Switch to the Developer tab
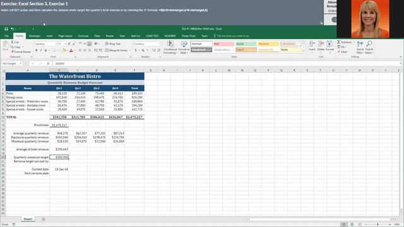Screen dimensions: 404x227 pyautogui.click(x=35, y=36)
